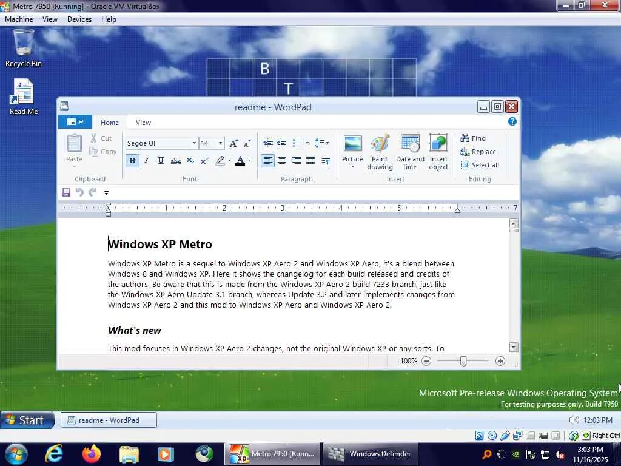Screen dimensions: 621x466
Task: Toggle superscript formatting
Action: pyautogui.click(x=204, y=160)
